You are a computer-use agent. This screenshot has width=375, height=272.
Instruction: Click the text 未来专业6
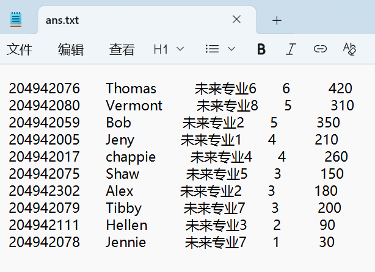[225, 88]
